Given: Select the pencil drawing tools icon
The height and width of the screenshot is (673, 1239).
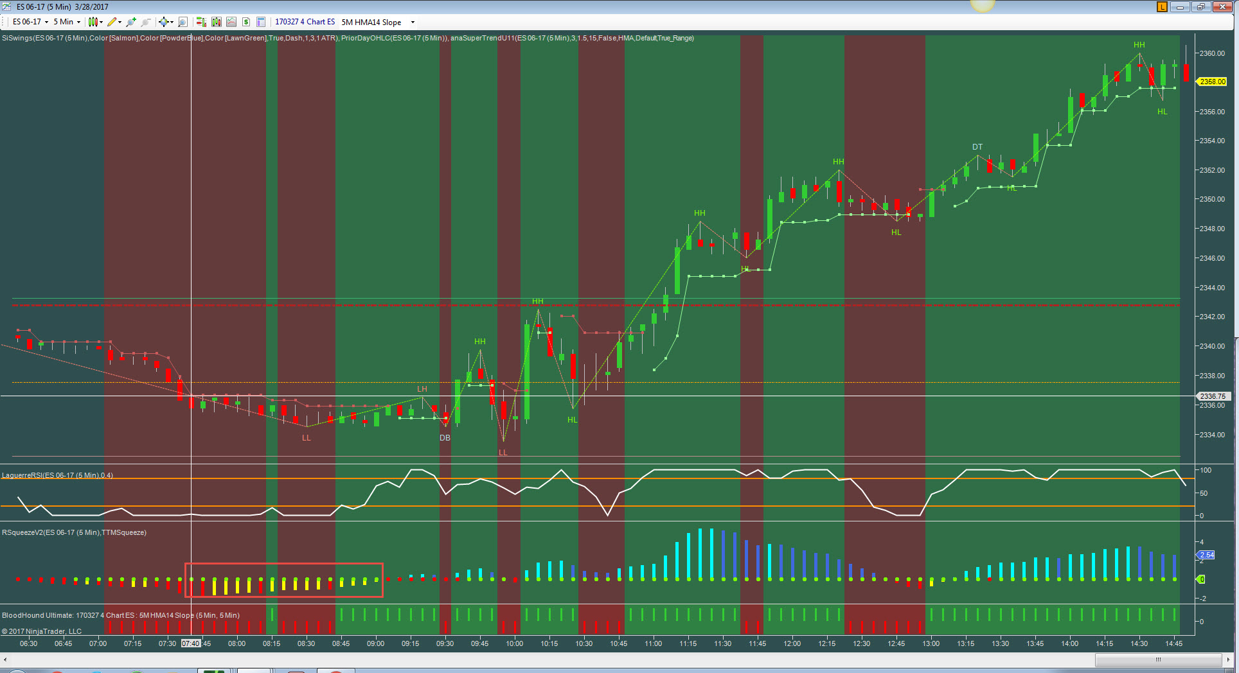Looking at the screenshot, I should [112, 22].
